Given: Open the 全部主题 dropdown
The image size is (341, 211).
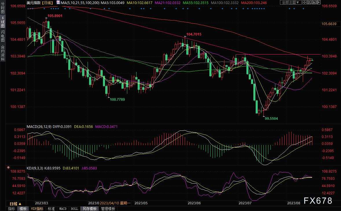Looking at the screenshot, I should pos(291,2).
